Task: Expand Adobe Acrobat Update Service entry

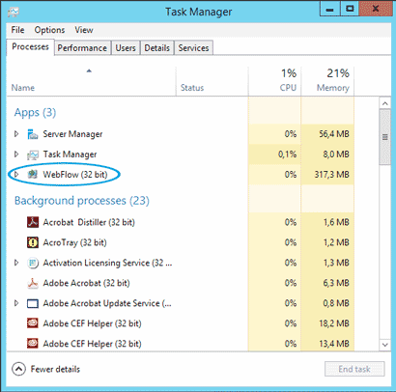Action: click(x=16, y=303)
